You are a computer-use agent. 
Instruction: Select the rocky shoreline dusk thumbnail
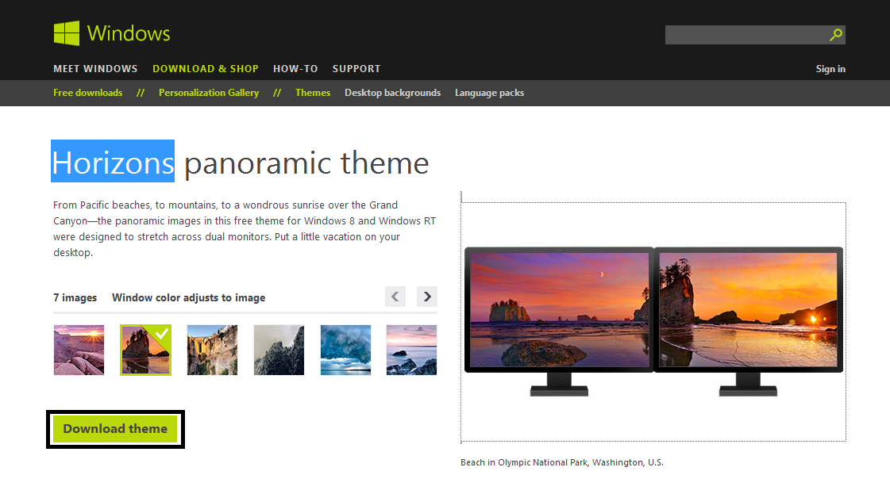point(411,350)
